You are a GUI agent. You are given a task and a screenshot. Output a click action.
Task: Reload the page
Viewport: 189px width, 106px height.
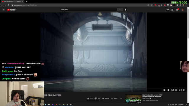[9, 5]
